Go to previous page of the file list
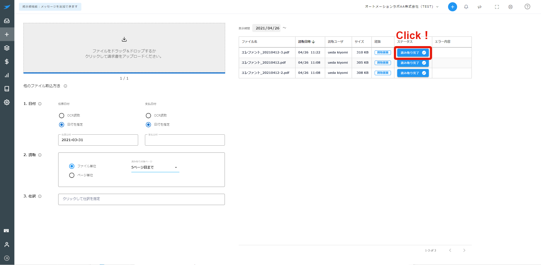 pyautogui.click(x=450, y=250)
